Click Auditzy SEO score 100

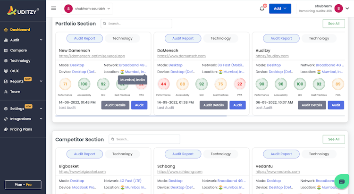pyautogui.click(x=300, y=84)
